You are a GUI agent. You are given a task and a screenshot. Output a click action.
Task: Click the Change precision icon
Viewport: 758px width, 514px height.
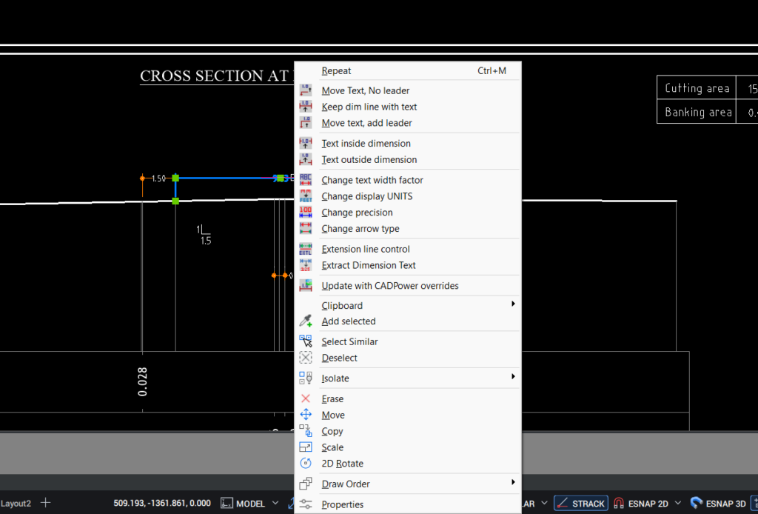[306, 212]
